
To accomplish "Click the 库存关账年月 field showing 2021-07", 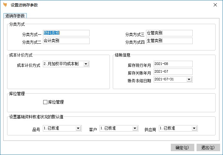I will (173, 72).
